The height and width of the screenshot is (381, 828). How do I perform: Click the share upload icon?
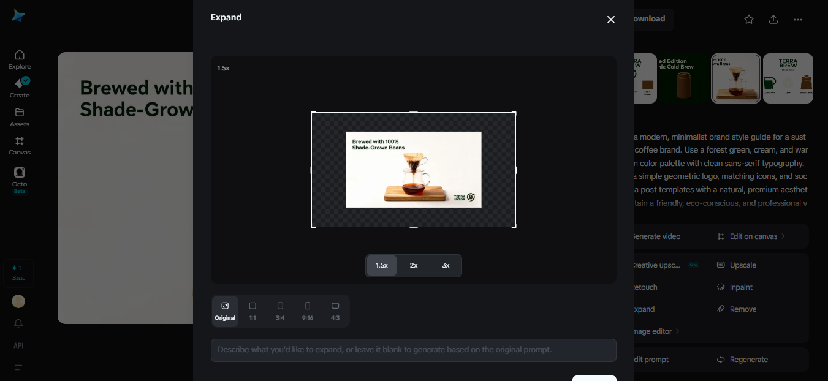(773, 20)
